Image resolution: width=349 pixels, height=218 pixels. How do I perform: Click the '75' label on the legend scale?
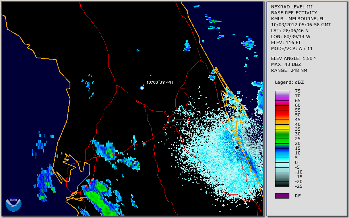tap(298, 91)
